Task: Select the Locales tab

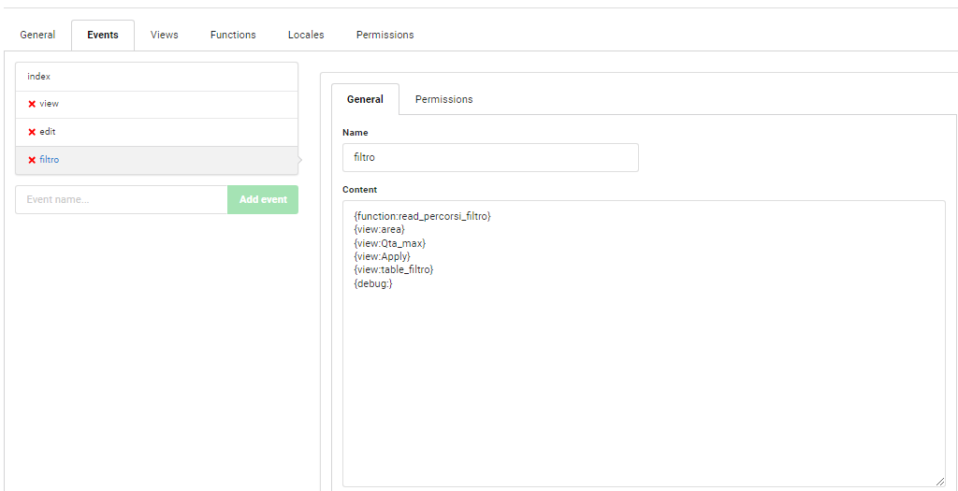Action: [x=306, y=35]
